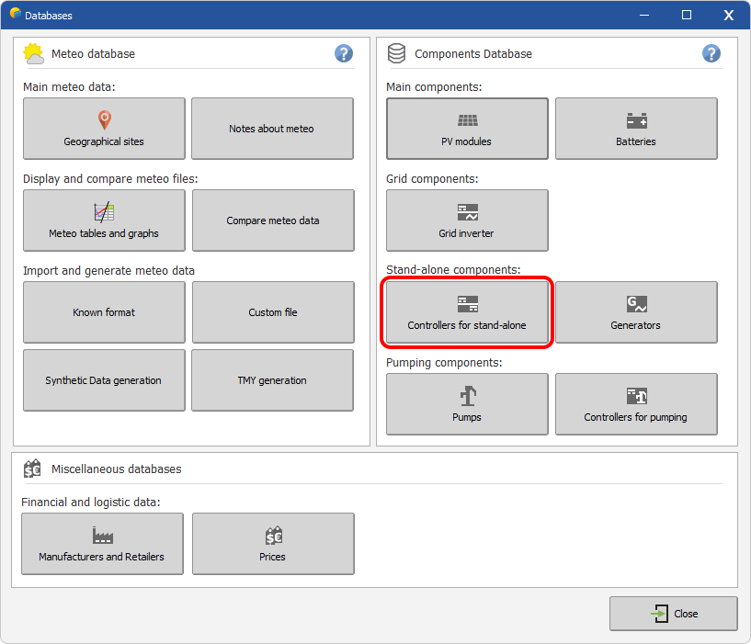The width and height of the screenshot is (751, 644).
Task: Minimize the Databases window
Action: [x=644, y=15]
